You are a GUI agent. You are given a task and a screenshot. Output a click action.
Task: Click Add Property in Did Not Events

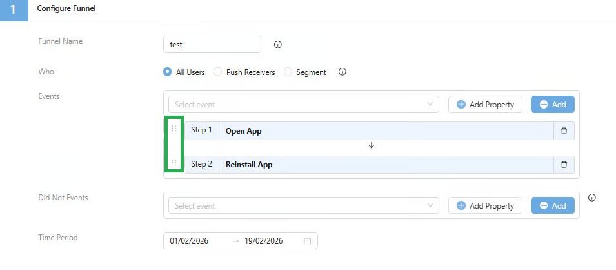point(485,206)
